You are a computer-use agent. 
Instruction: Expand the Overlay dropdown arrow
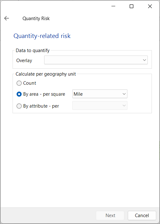[x=144, y=60]
